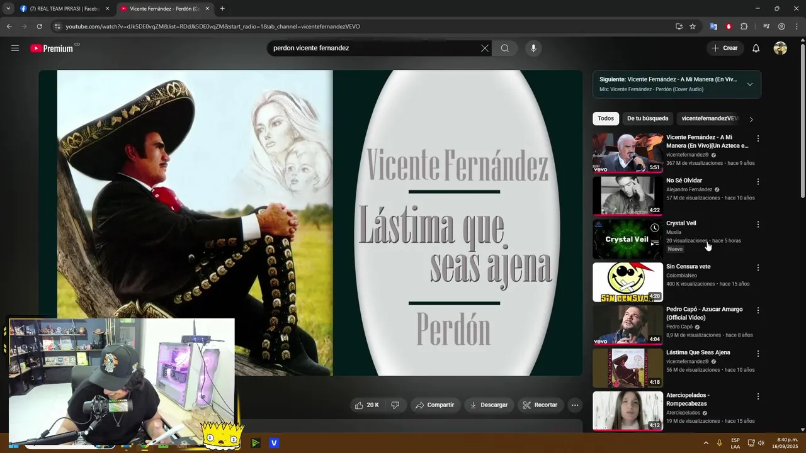The image size is (806, 453).
Task: Expand the Mix playlist panel chevron
Action: click(750, 84)
